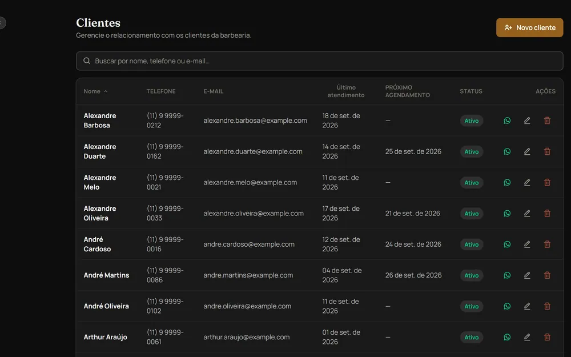571x357 pixels.
Task: Click phone (11) 9 9999-0212
Action: tap(165, 121)
